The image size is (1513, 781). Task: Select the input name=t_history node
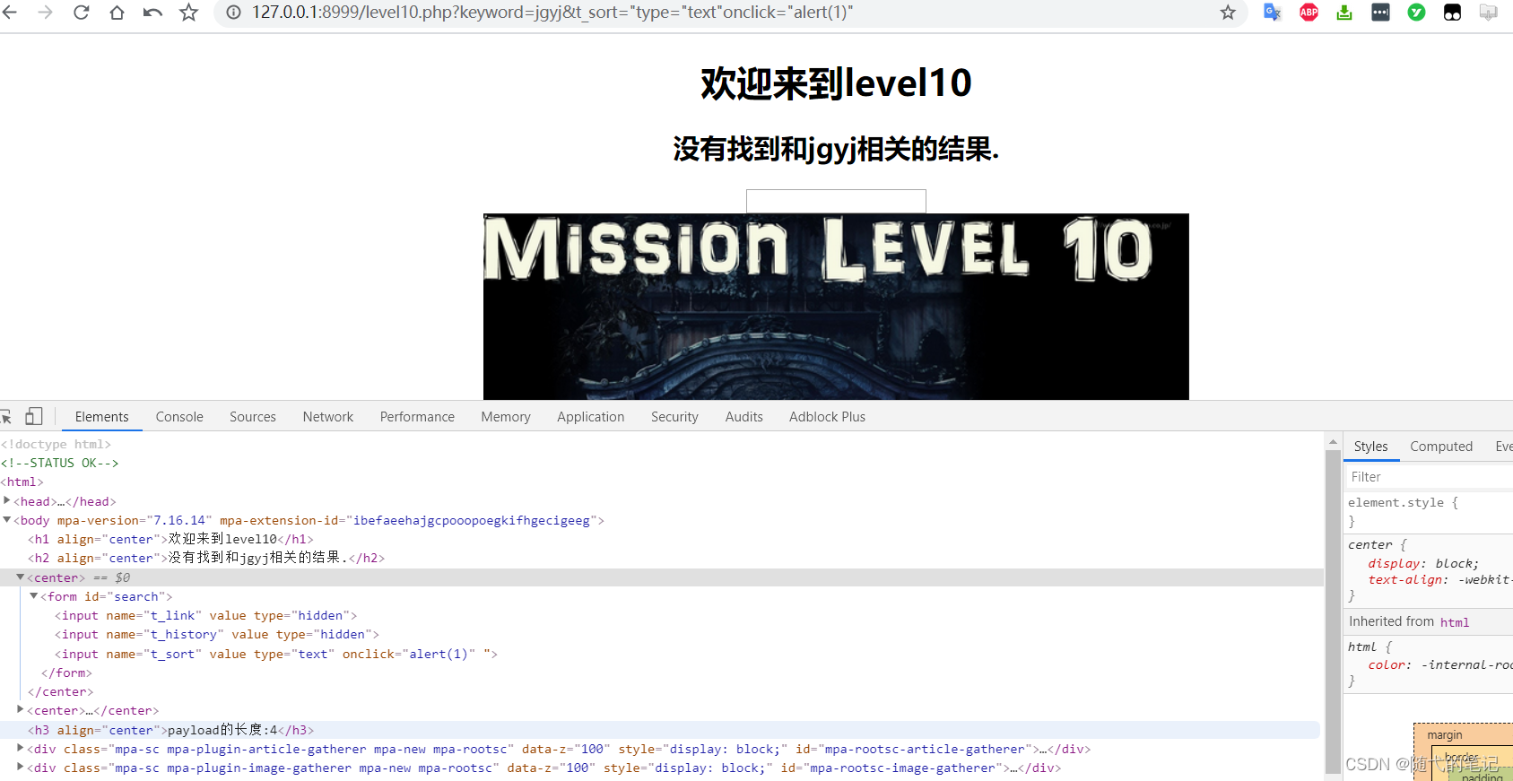217,634
